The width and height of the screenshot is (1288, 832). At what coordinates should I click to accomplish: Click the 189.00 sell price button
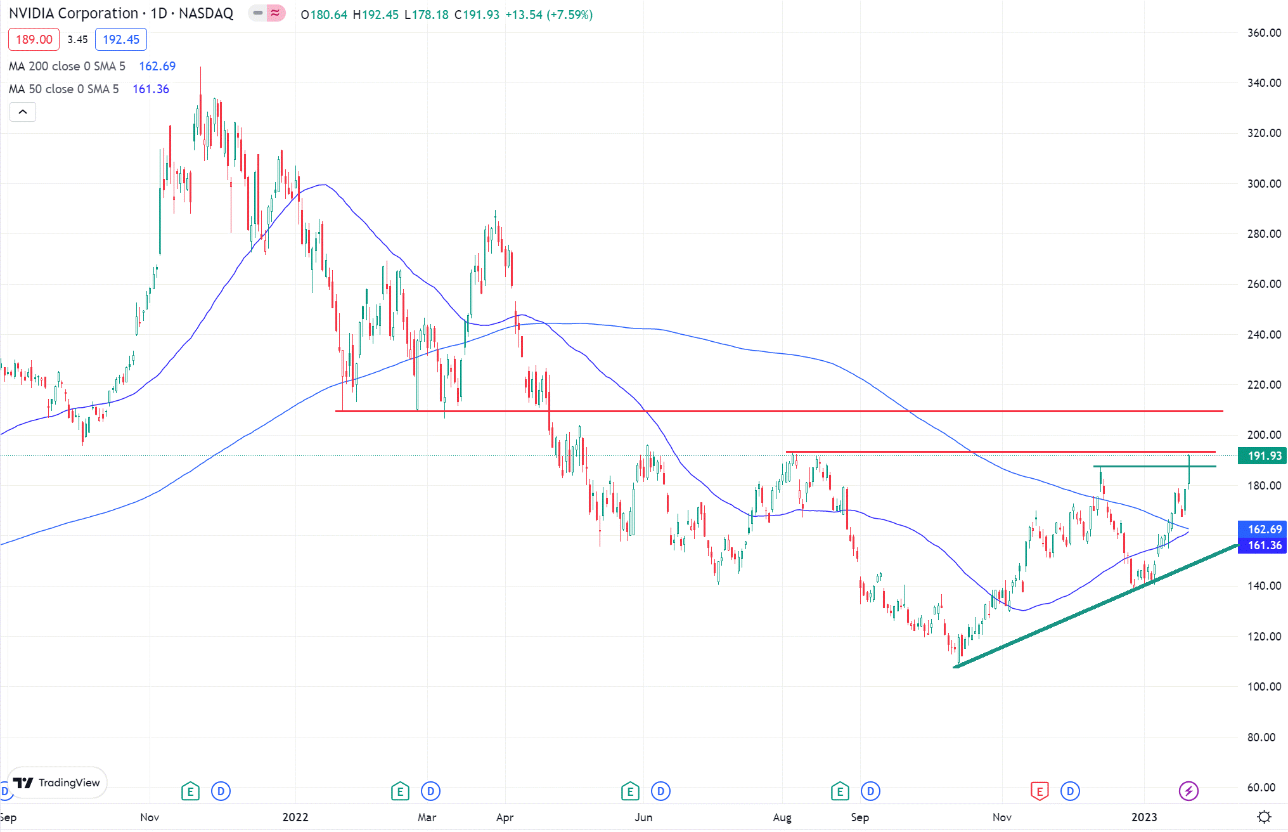34,39
